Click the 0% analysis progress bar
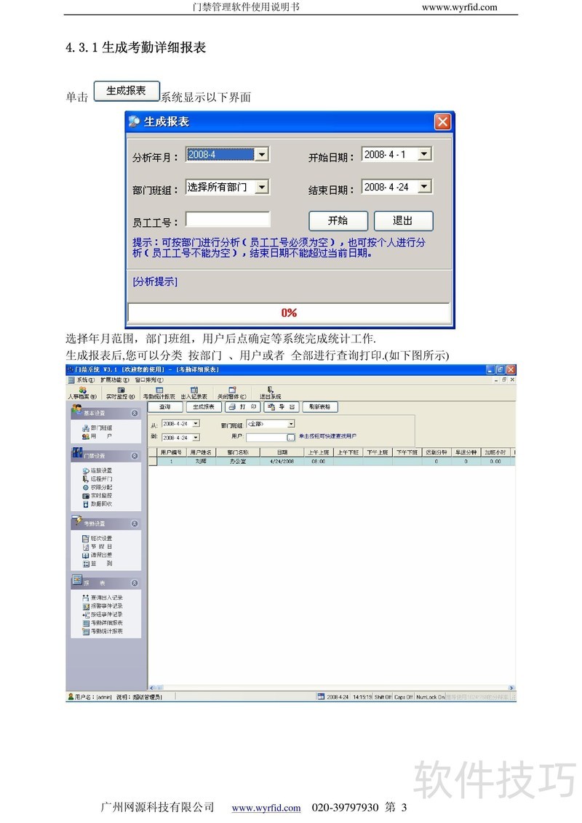 click(x=289, y=313)
